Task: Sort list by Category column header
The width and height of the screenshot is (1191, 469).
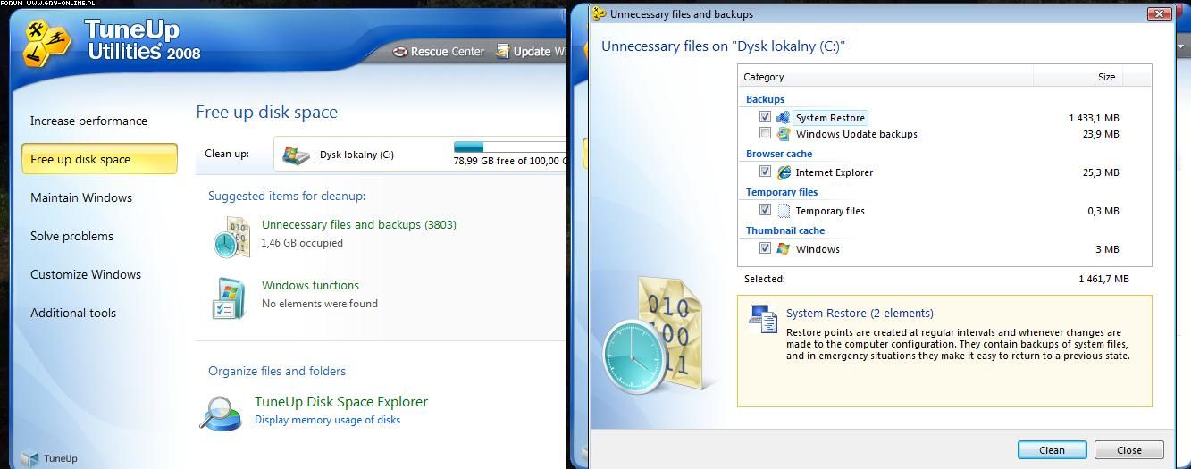Action: [885, 77]
